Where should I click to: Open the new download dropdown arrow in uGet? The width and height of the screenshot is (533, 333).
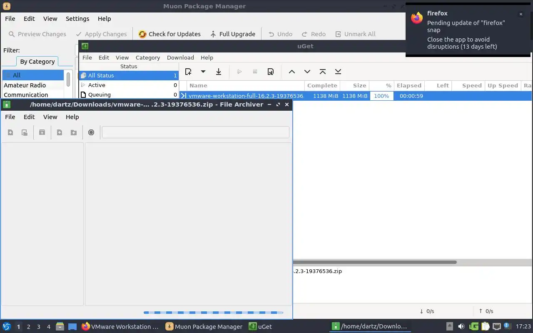(203, 72)
